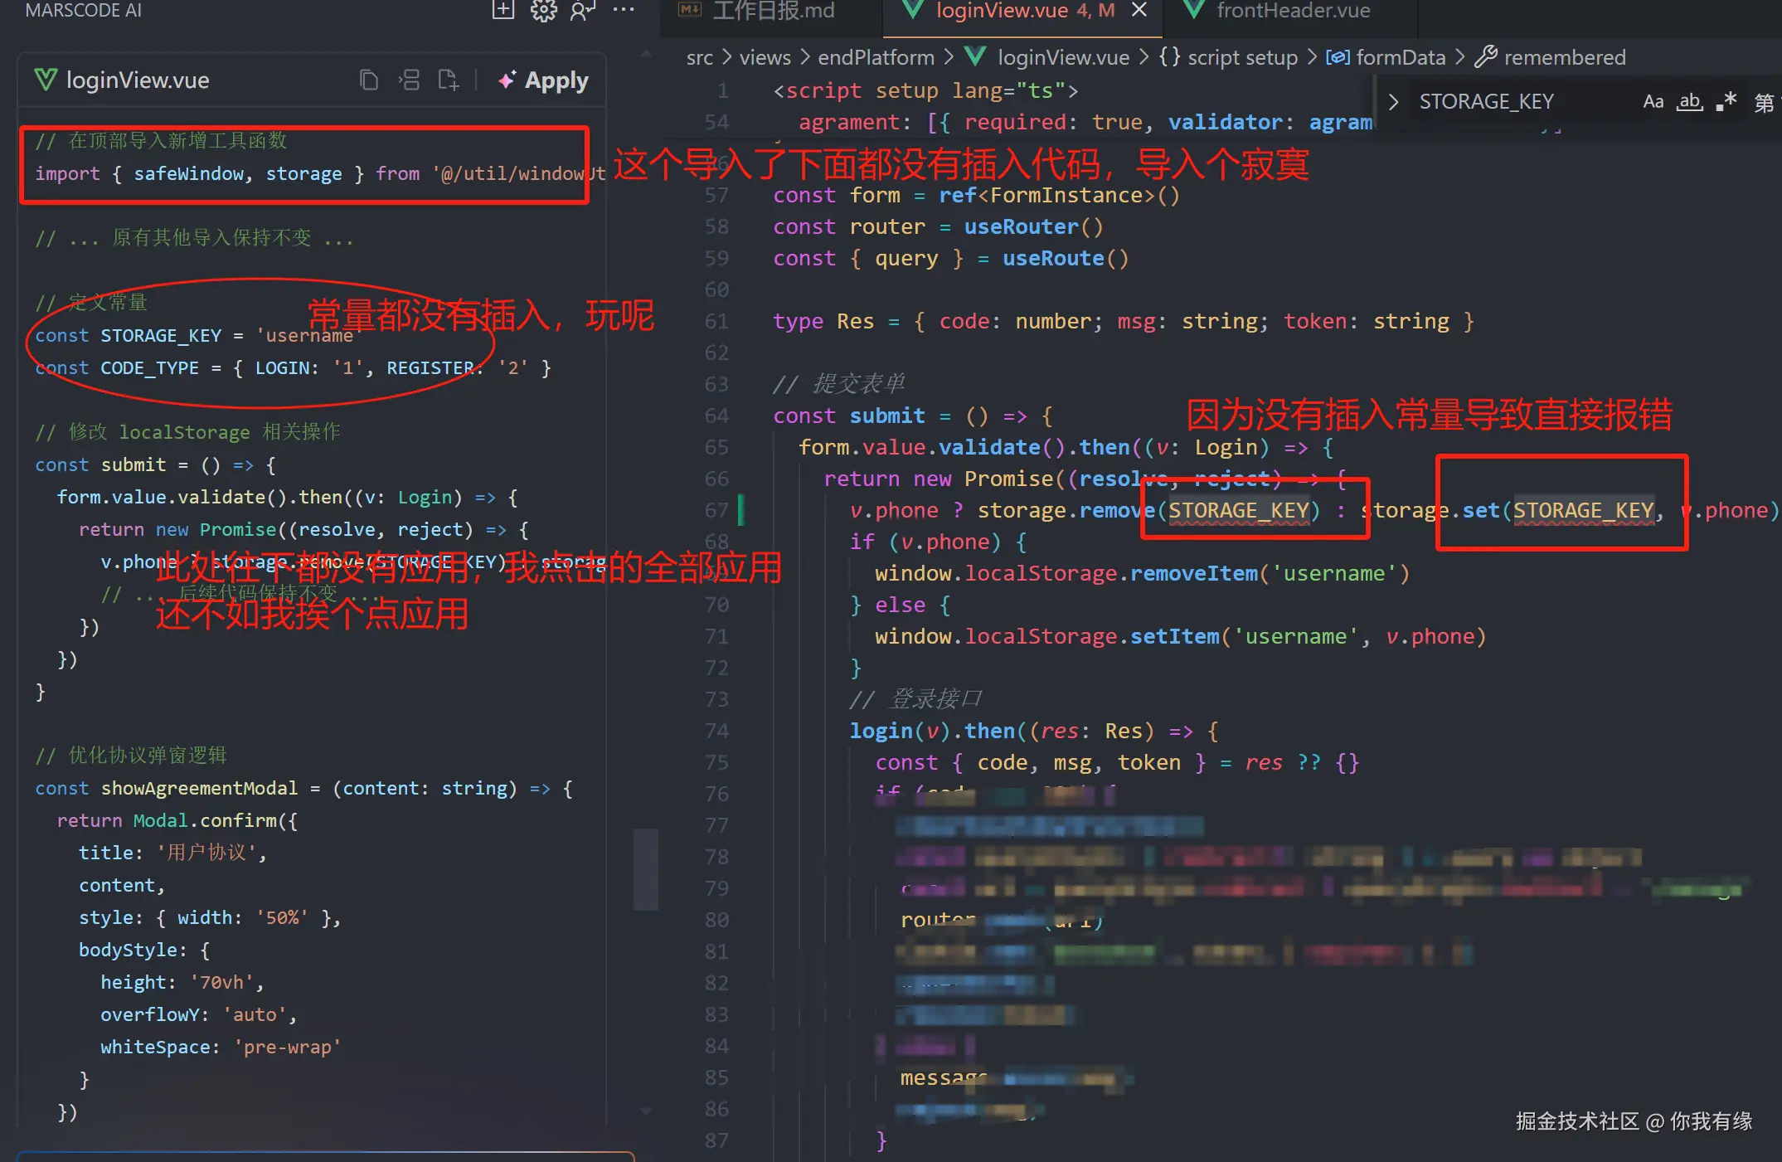1782x1162 pixels.
Task: Open the views breadcrumb dropdown
Action: tap(765, 56)
